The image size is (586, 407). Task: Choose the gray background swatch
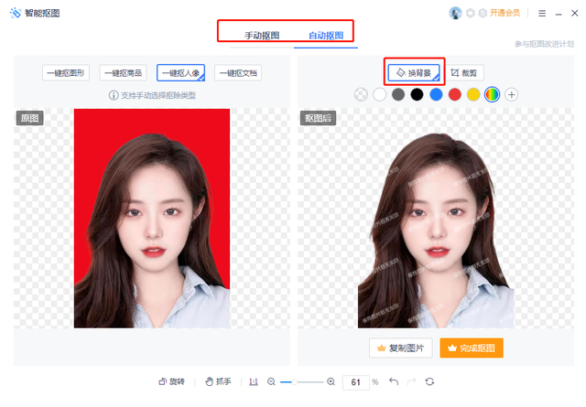pos(398,94)
